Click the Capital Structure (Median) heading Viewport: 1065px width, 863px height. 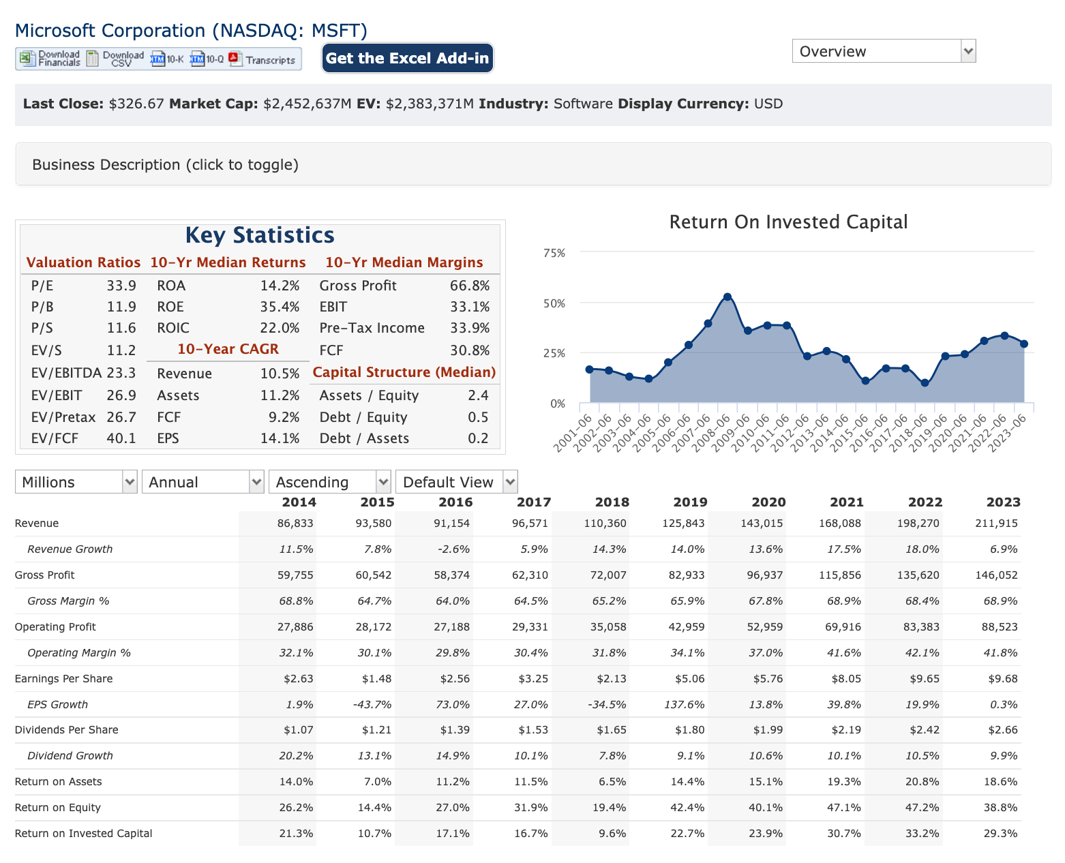pos(404,372)
